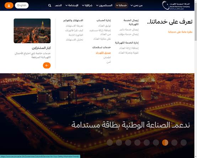Open تقوية وتجزئة العدّاد link

pos(128,53)
